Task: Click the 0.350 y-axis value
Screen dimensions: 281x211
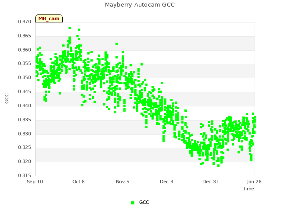Action: 25,77
